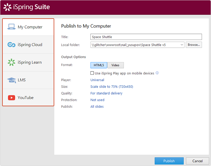Viewport: 211px width, 166px height.
Task: Switch format to Video
Action: pos(115,65)
